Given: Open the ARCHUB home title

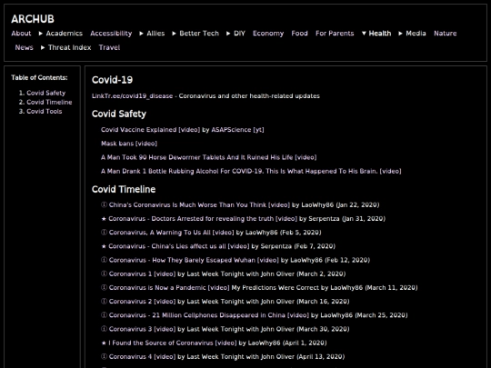Looking at the screenshot, I should click(33, 19).
